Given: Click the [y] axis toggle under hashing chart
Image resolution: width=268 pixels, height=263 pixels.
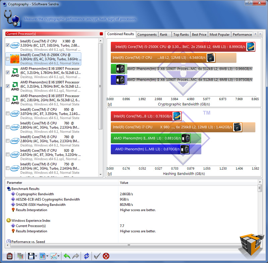Looking at the screenshot, I should [110, 174].
